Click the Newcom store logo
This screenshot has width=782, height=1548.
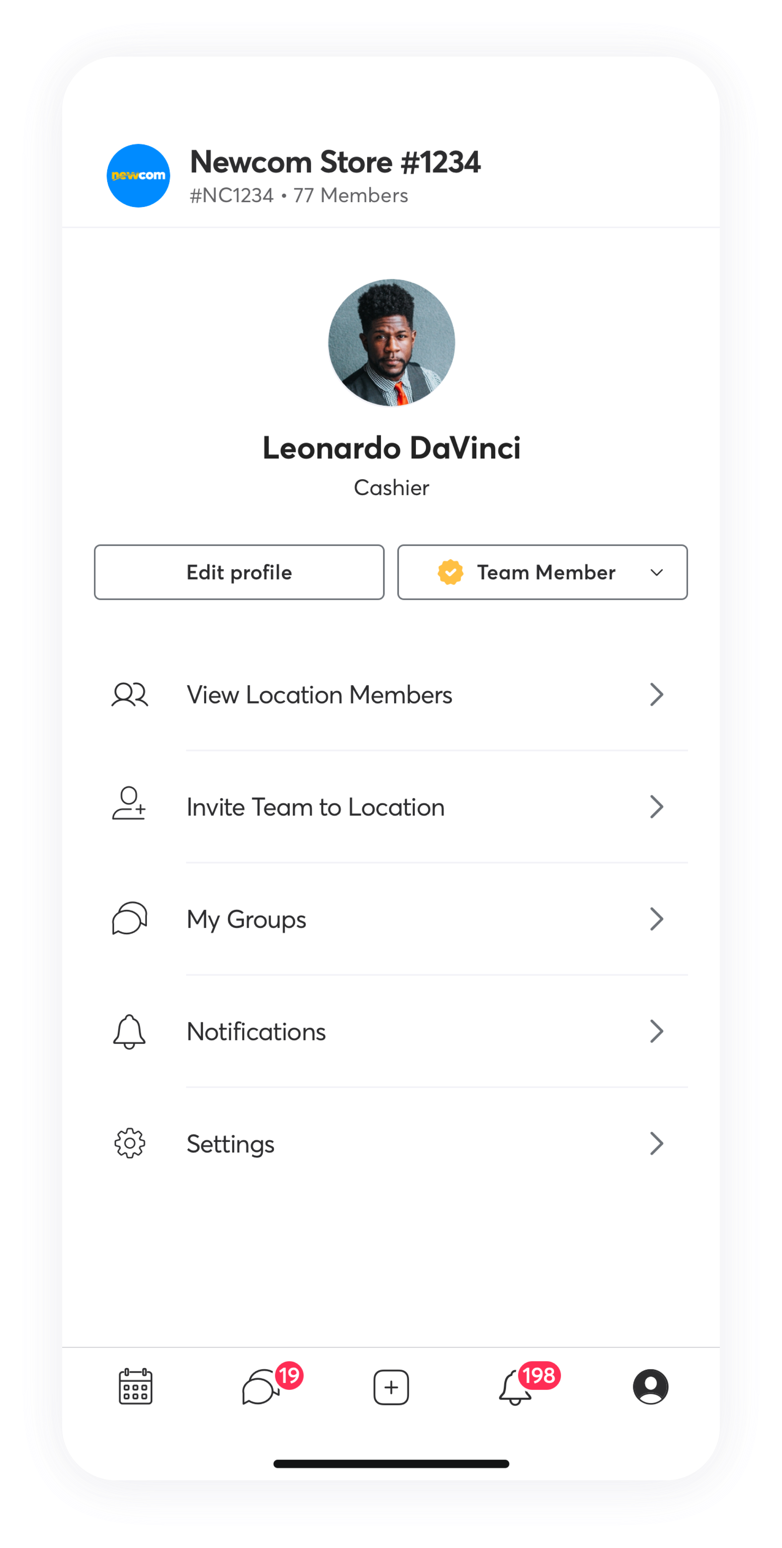coord(138,176)
